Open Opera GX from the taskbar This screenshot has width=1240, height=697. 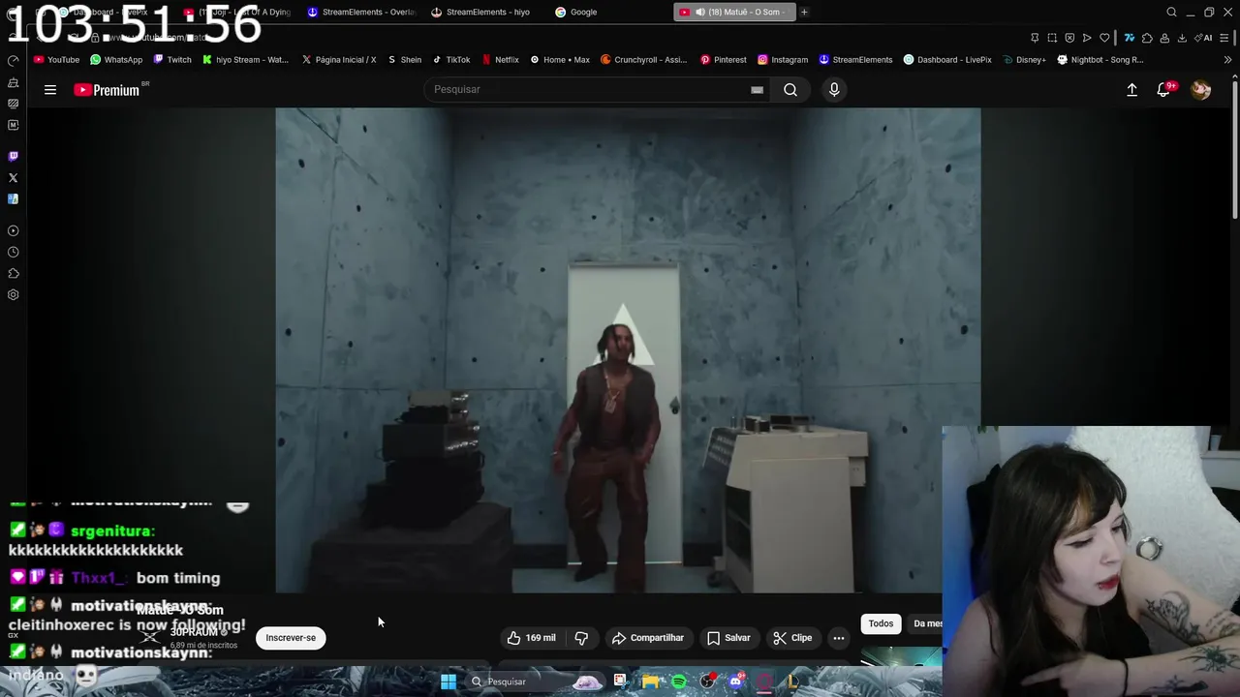(x=764, y=682)
